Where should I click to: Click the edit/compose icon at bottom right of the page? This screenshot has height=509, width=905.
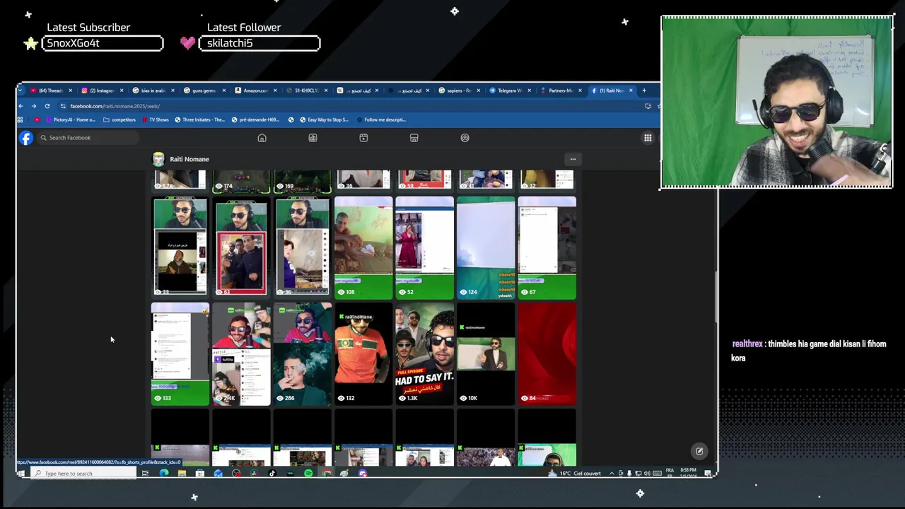point(699,451)
